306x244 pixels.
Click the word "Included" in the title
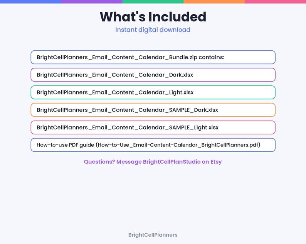pos(177,17)
